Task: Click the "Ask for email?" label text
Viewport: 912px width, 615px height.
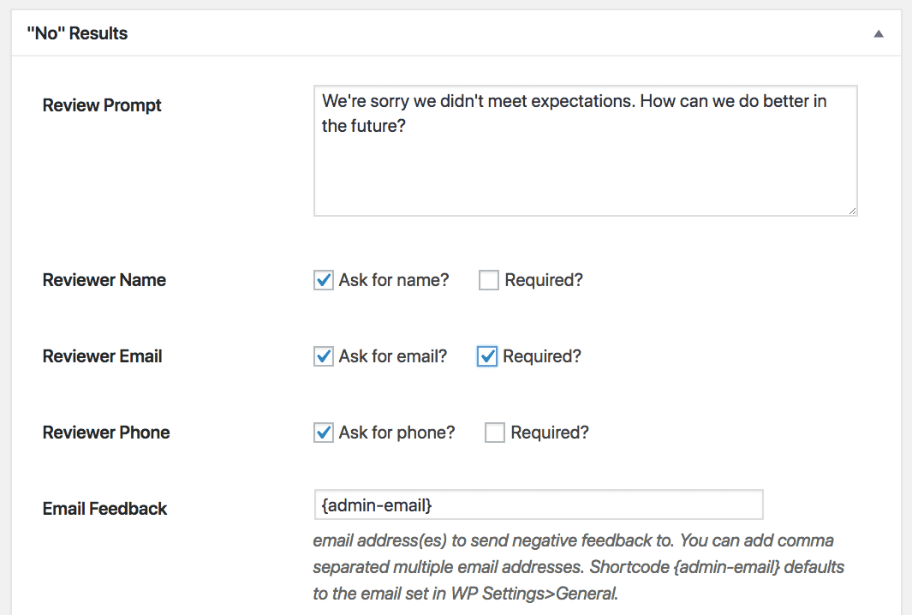Action: pos(392,356)
